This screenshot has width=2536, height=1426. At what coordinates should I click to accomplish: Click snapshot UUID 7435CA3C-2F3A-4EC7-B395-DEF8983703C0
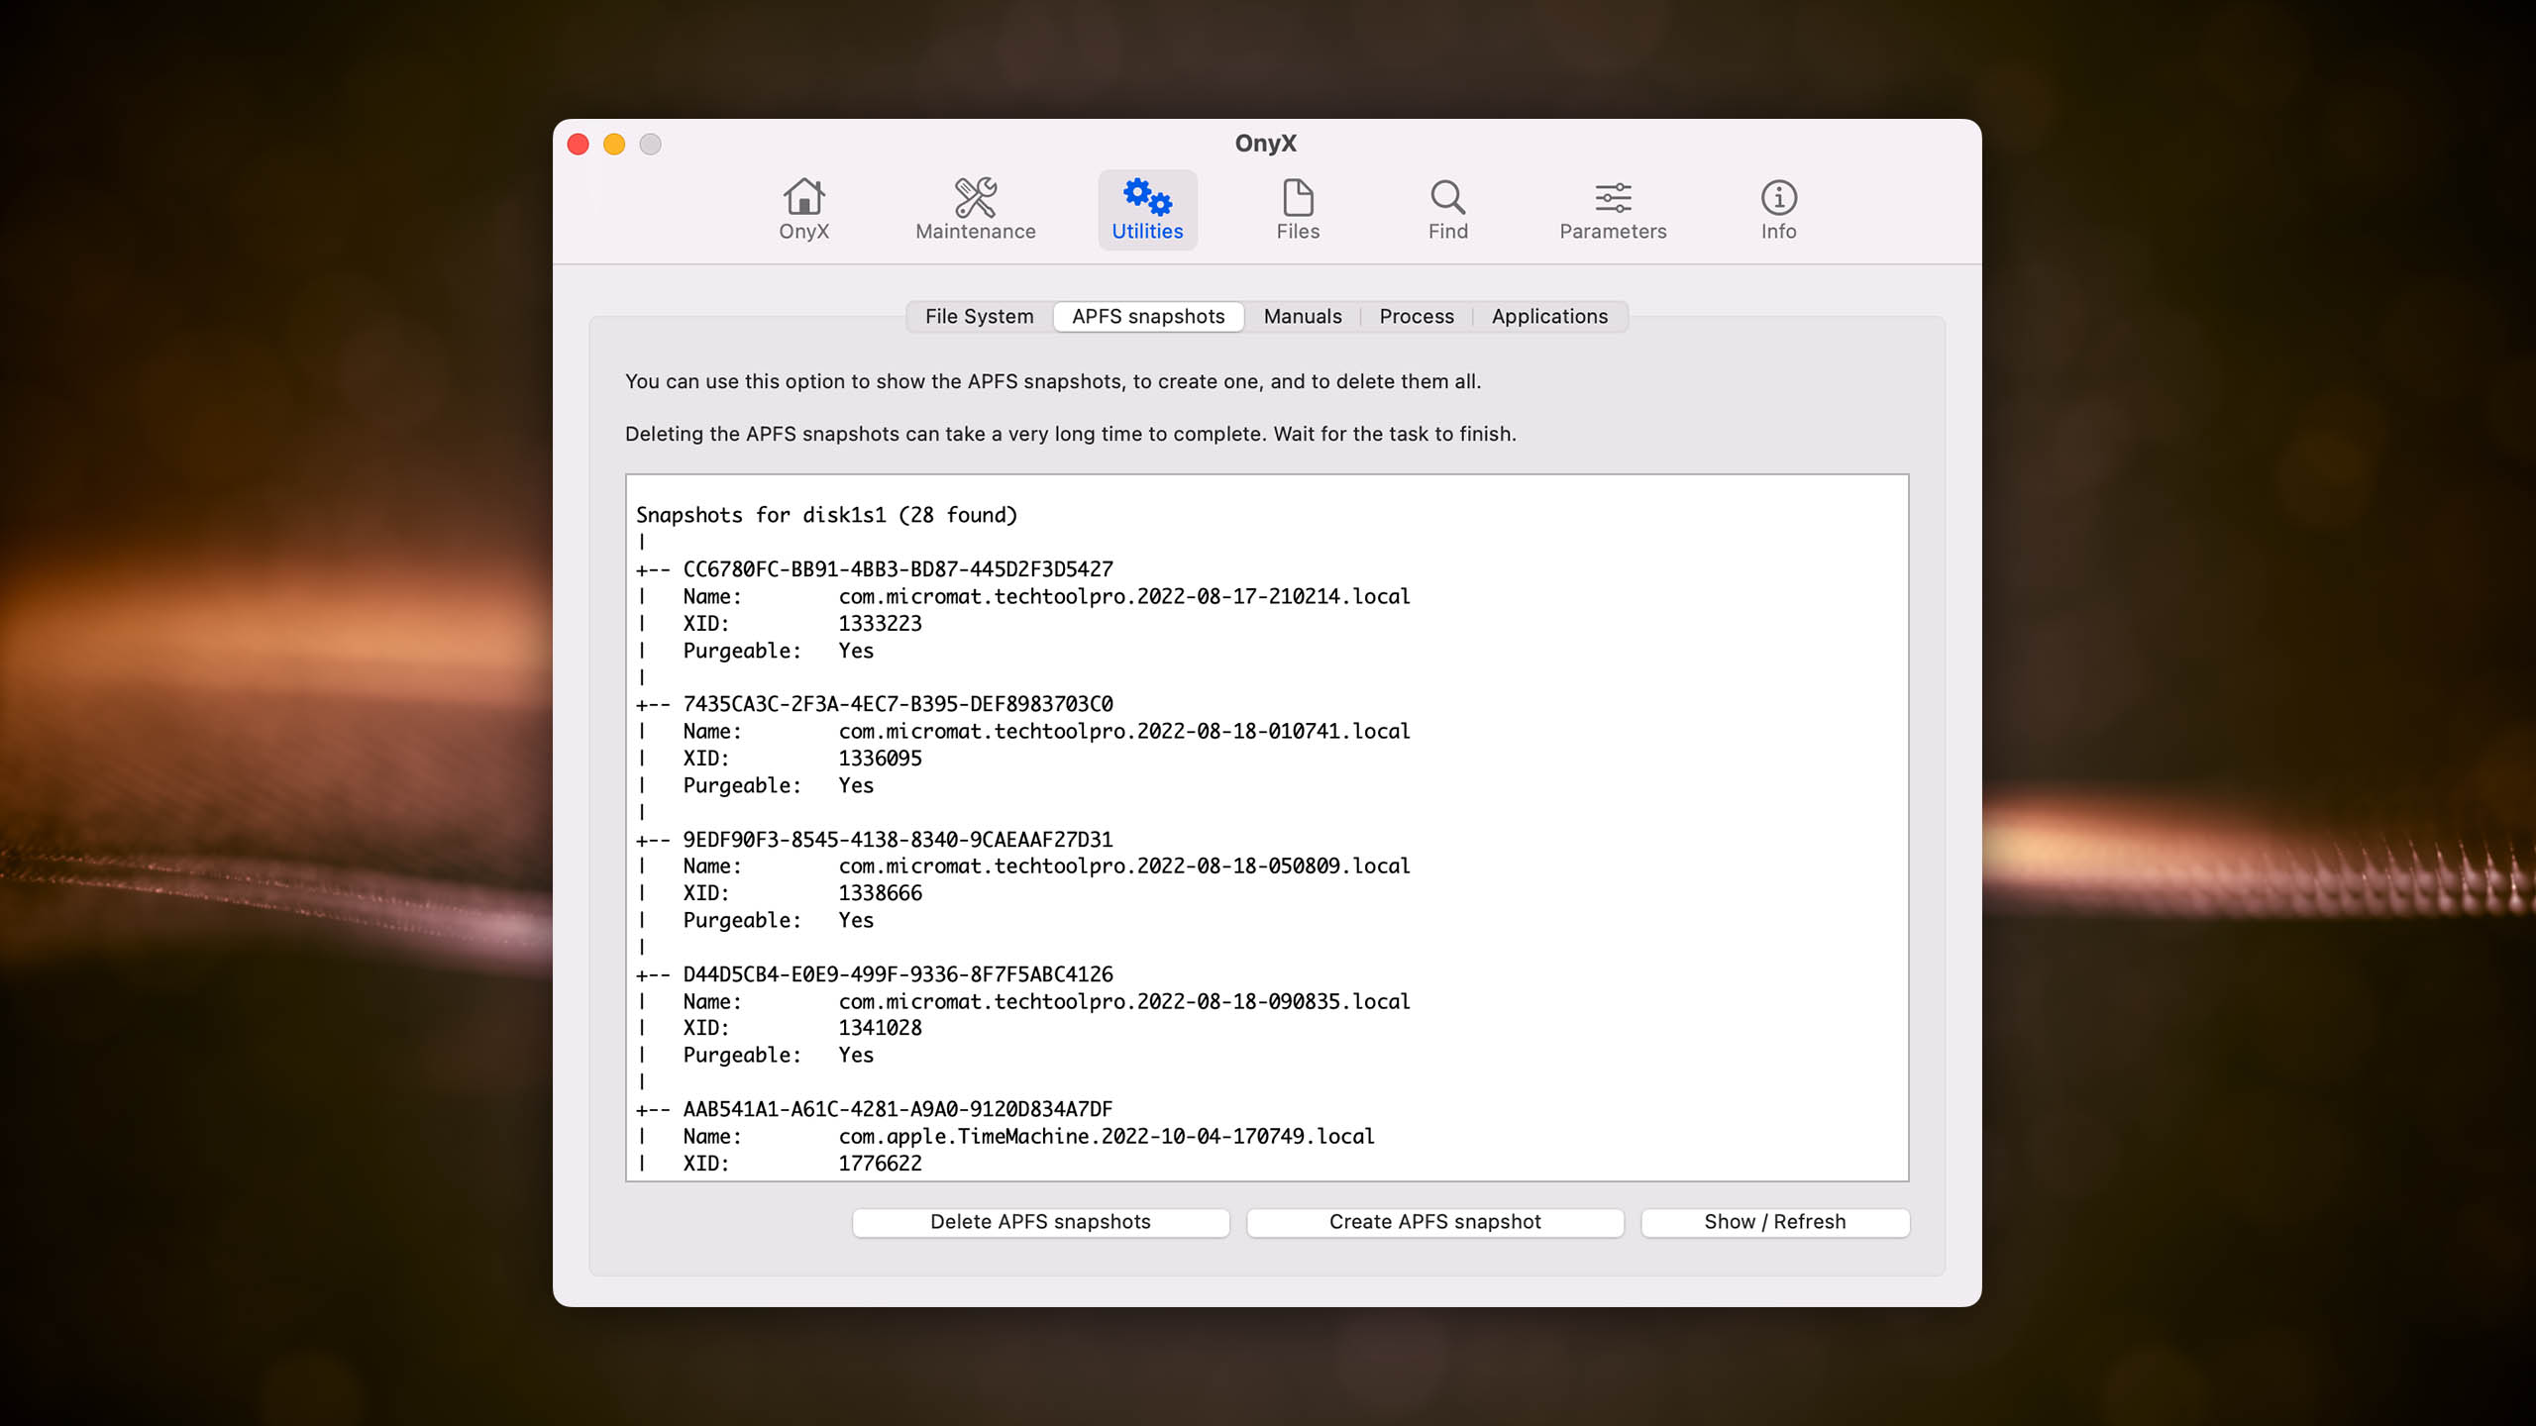(898, 704)
